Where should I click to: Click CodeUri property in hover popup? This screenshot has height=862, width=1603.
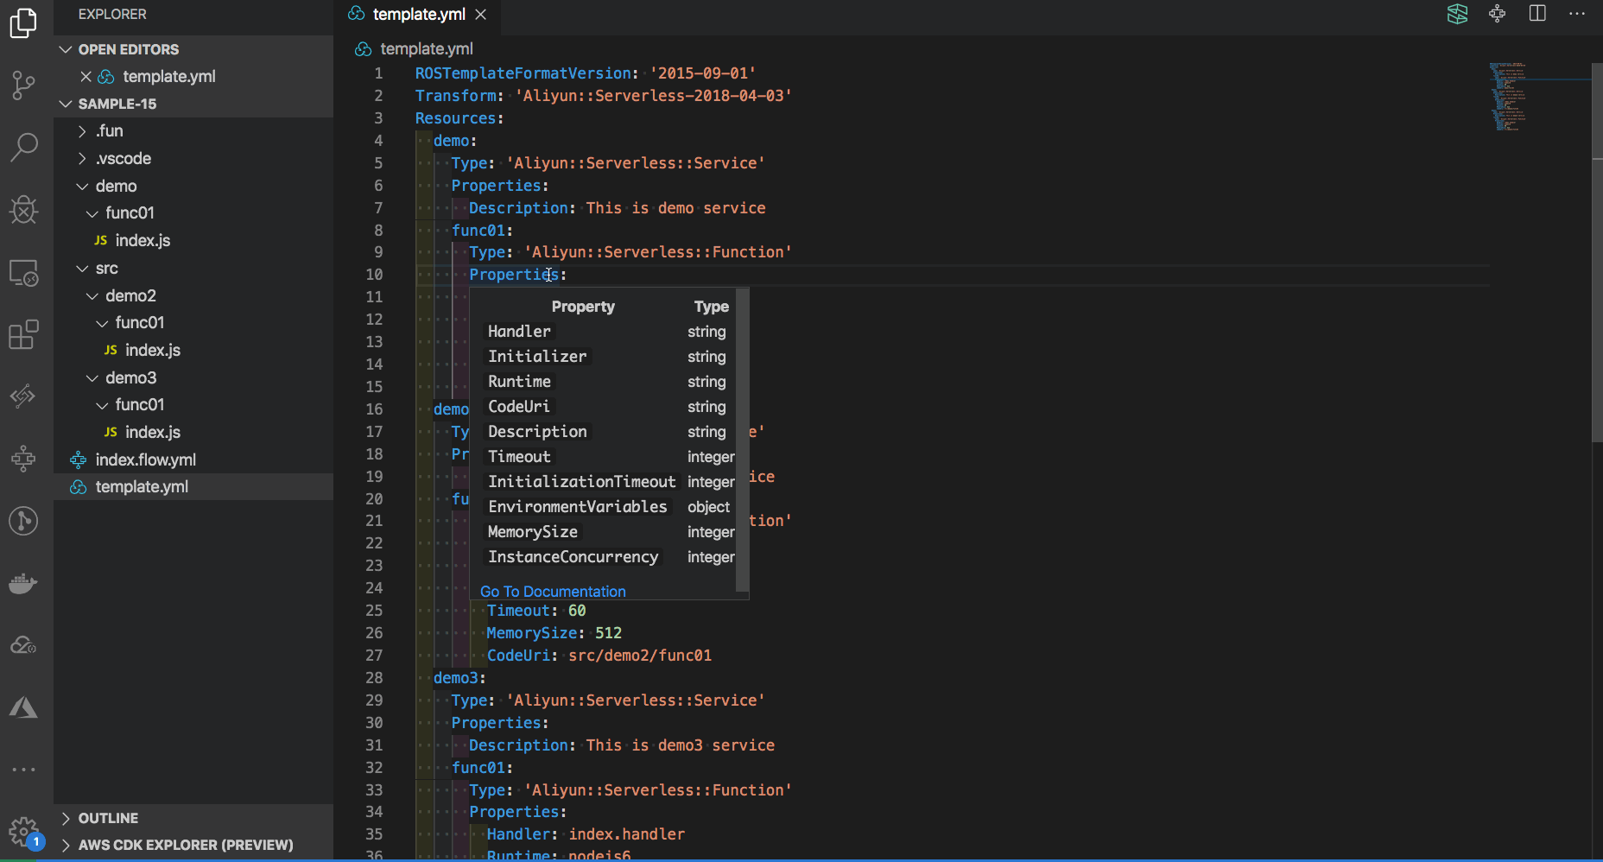point(518,407)
